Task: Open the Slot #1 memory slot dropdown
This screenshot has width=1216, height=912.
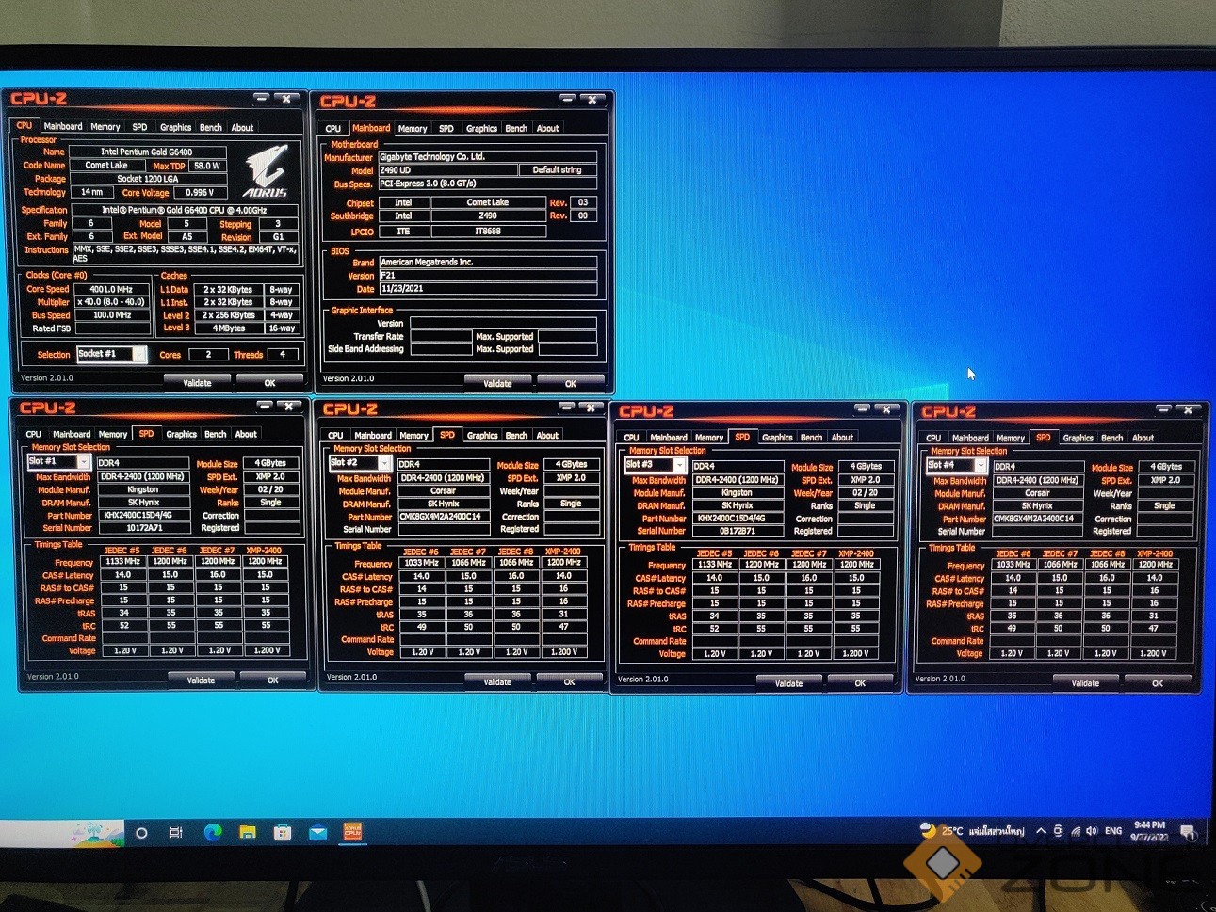Action: 84,462
